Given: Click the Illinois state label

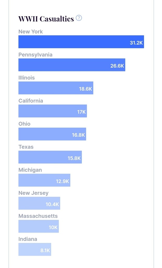Looking at the screenshot, I should tap(26, 78).
